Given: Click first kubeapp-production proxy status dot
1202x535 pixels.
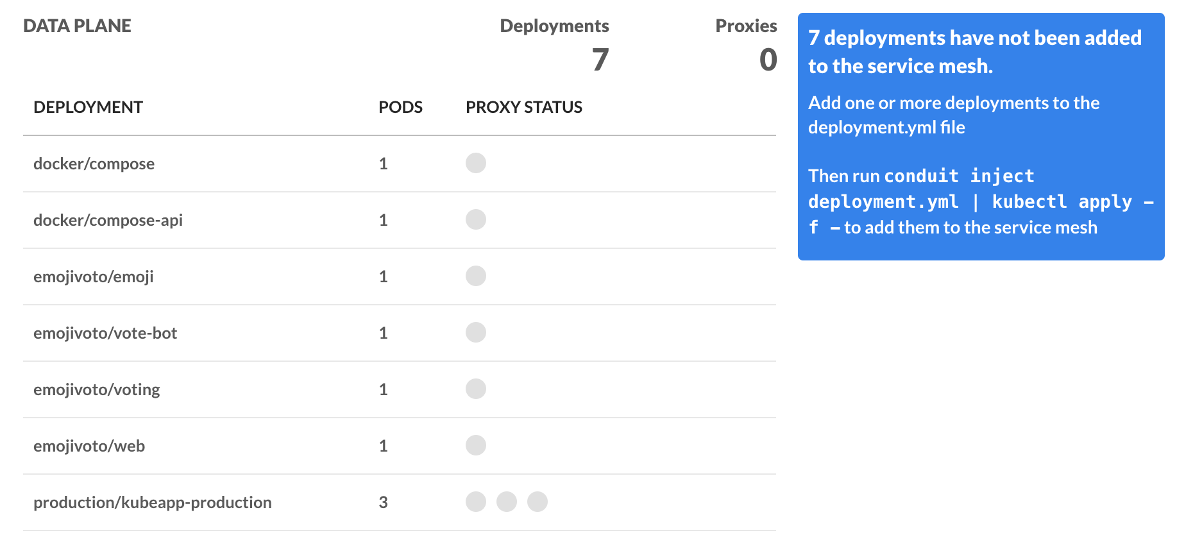Looking at the screenshot, I should (476, 502).
